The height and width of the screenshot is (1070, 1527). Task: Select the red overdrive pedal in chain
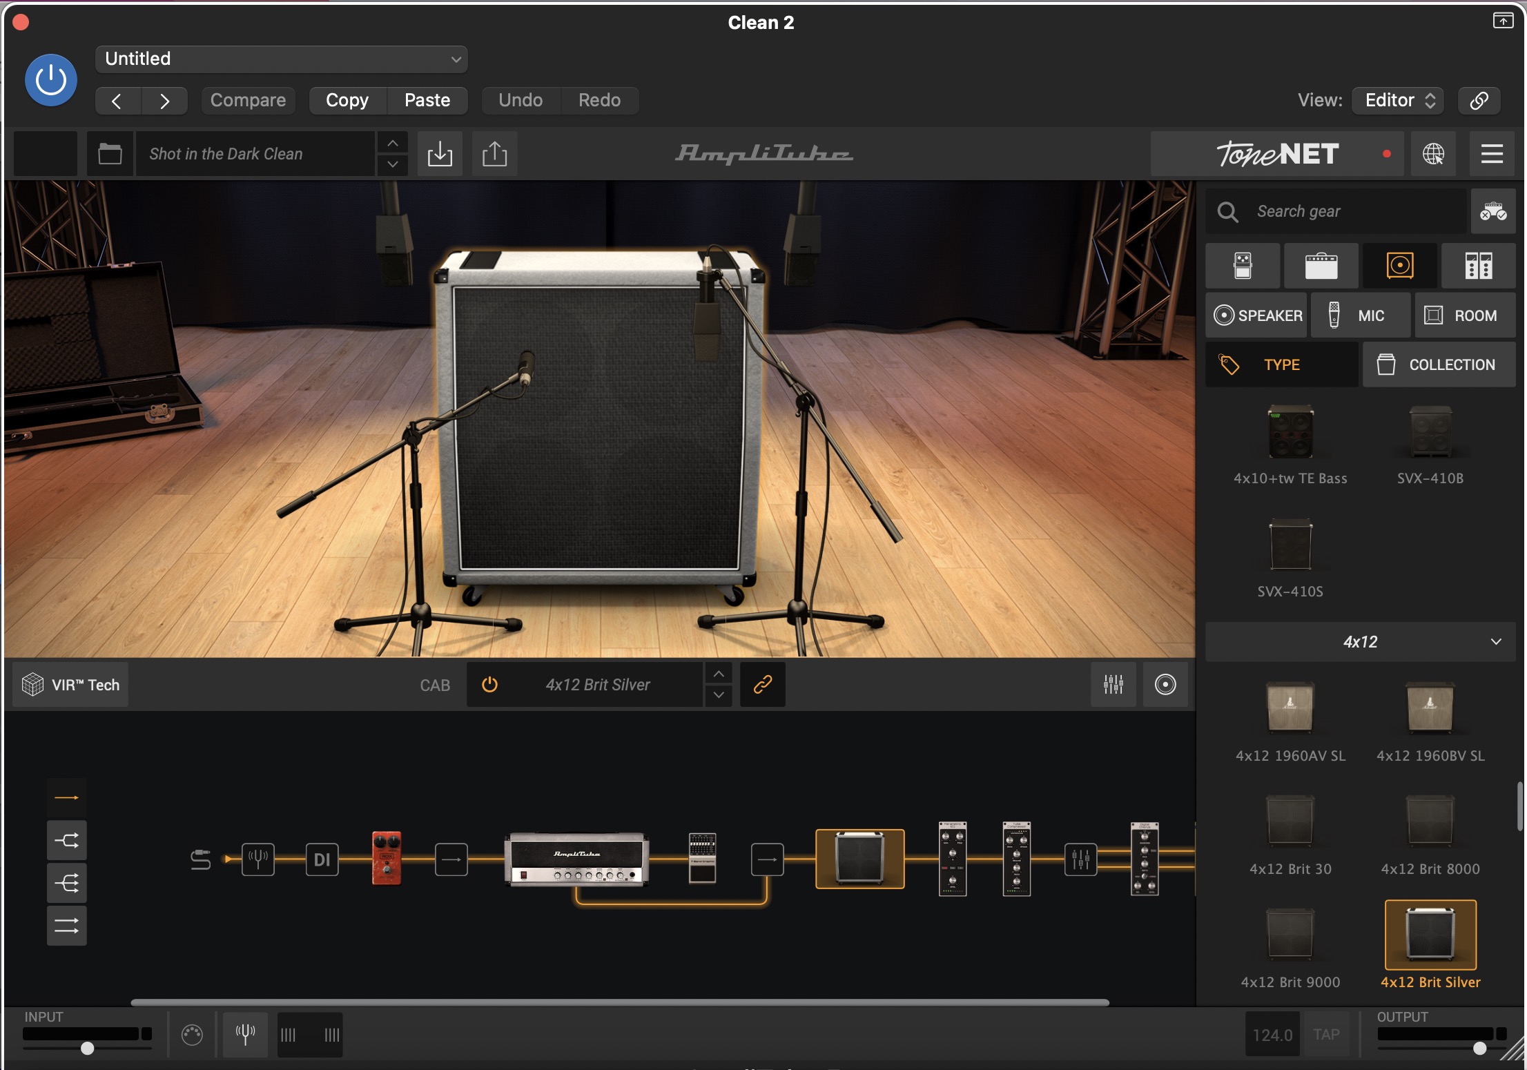point(387,858)
